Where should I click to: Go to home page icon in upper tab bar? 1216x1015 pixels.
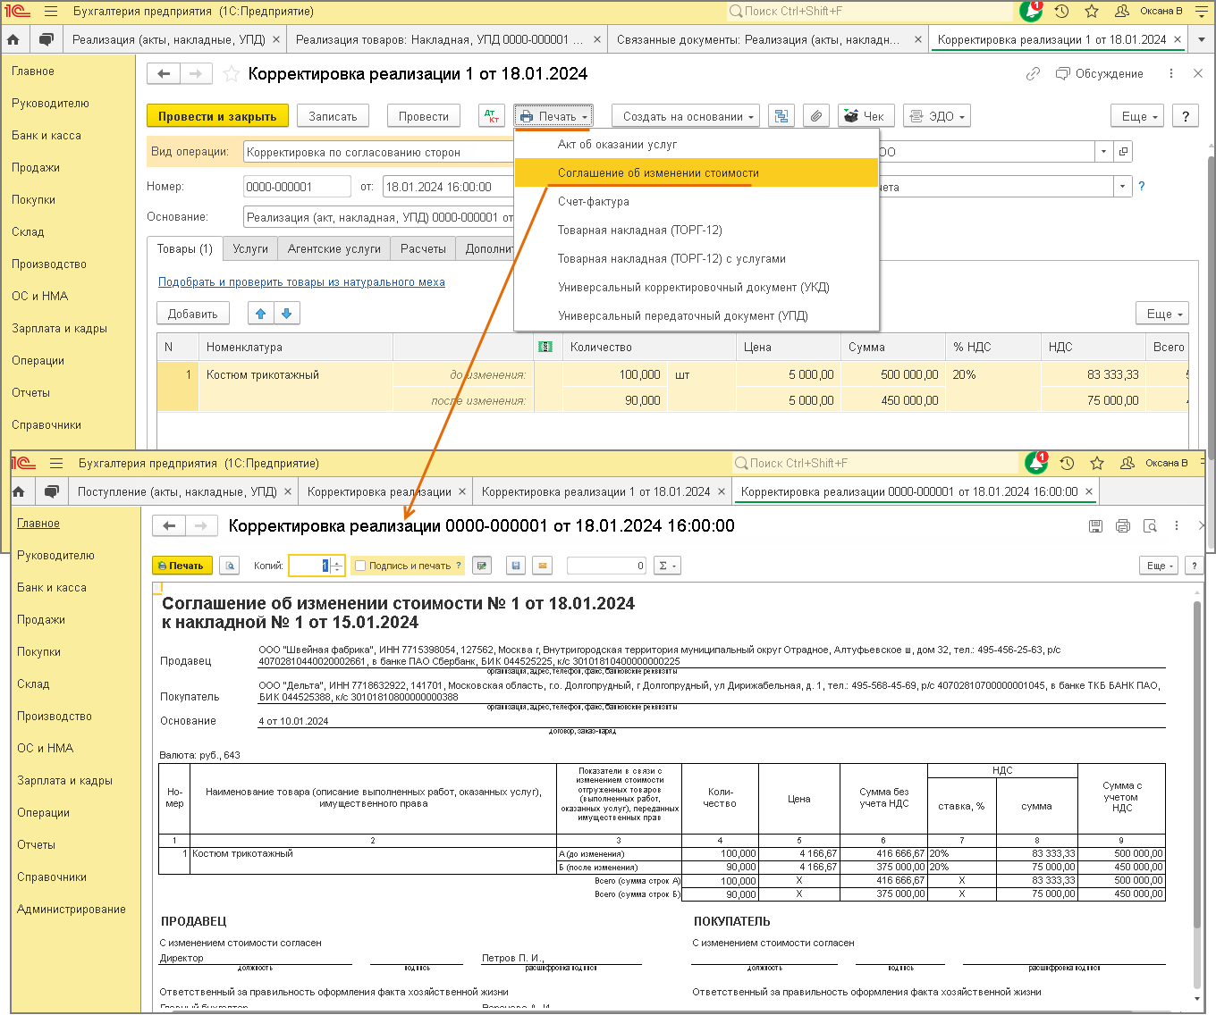click(x=13, y=39)
